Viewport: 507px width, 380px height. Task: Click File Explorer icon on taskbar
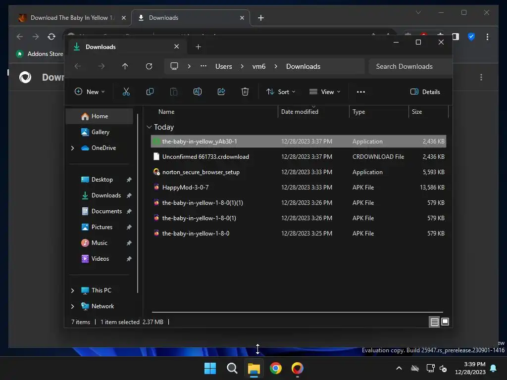pyautogui.click(x=254, y=368)
